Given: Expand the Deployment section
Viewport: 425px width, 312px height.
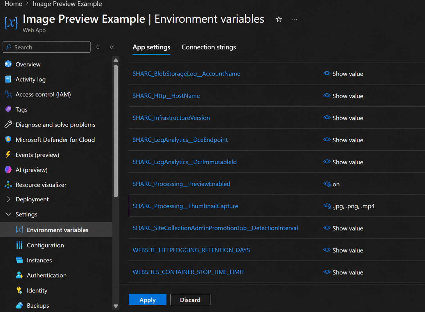Looking at the screenshot, I should (x=8, y=199).
